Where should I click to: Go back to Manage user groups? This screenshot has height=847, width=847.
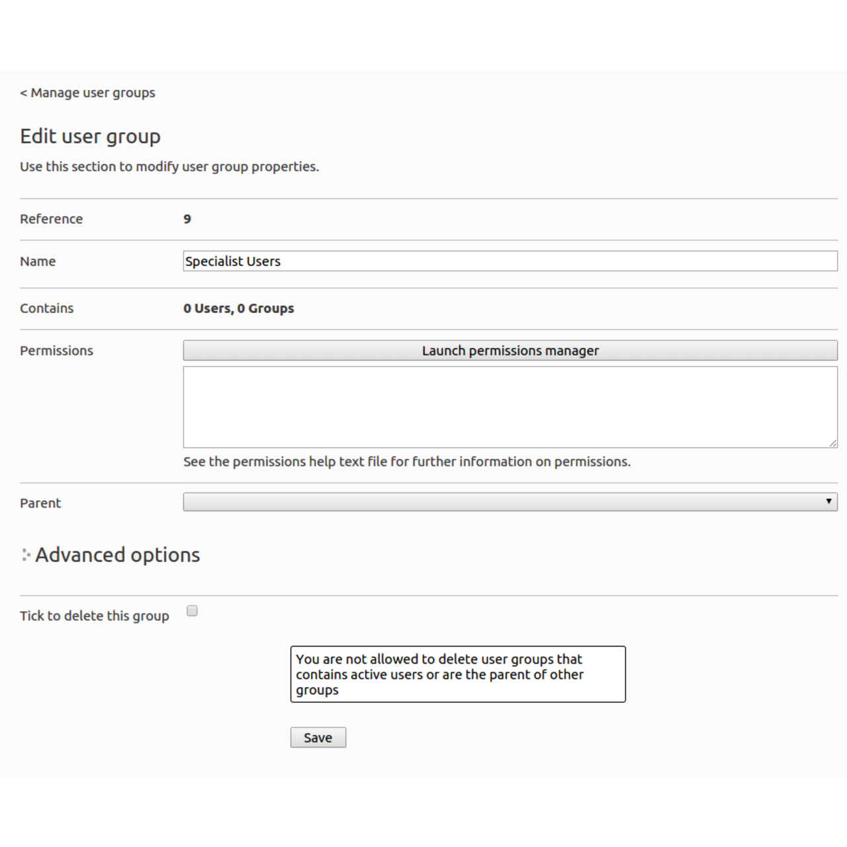[x=87, y=93]
